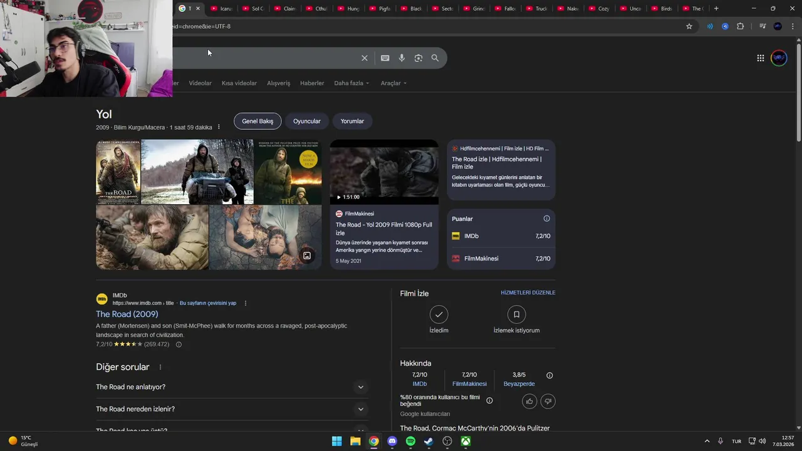Open Steam from the taskbar
The height and width of the screenshot is (451, 802).
(x=429, y=441)
